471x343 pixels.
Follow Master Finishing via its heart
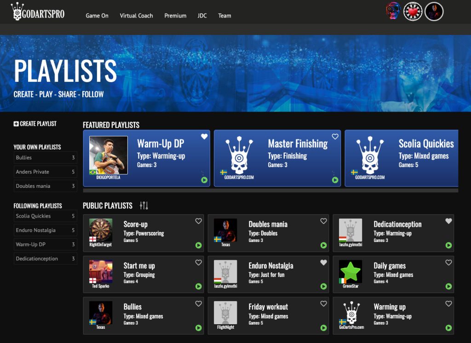click(x=335, y=136)
